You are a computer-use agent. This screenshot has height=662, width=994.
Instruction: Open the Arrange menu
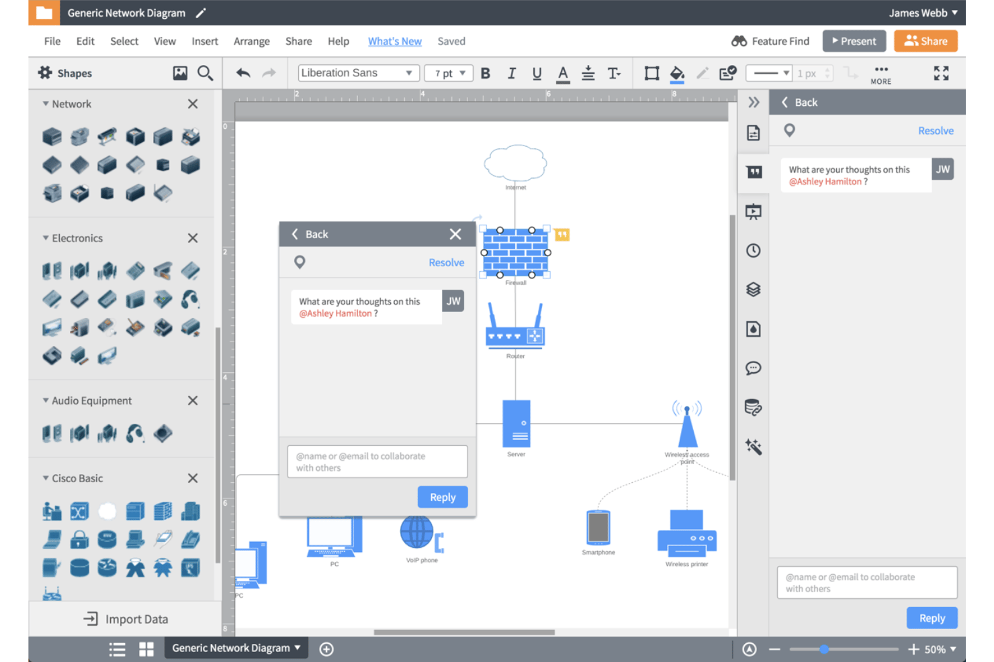coord(252,41)
